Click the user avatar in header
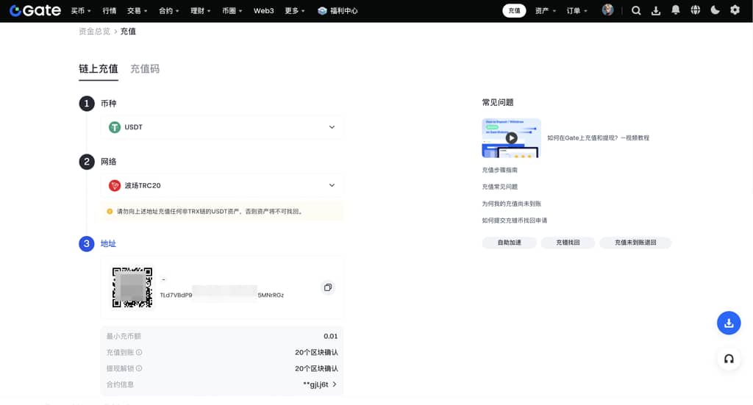This screenshot has height=405, width=753. pos(607,10)
